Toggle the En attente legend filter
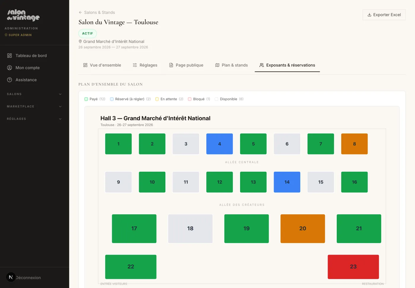Image resolution: width=415 pixels, height=288 pixels. [x=169, y=99]
